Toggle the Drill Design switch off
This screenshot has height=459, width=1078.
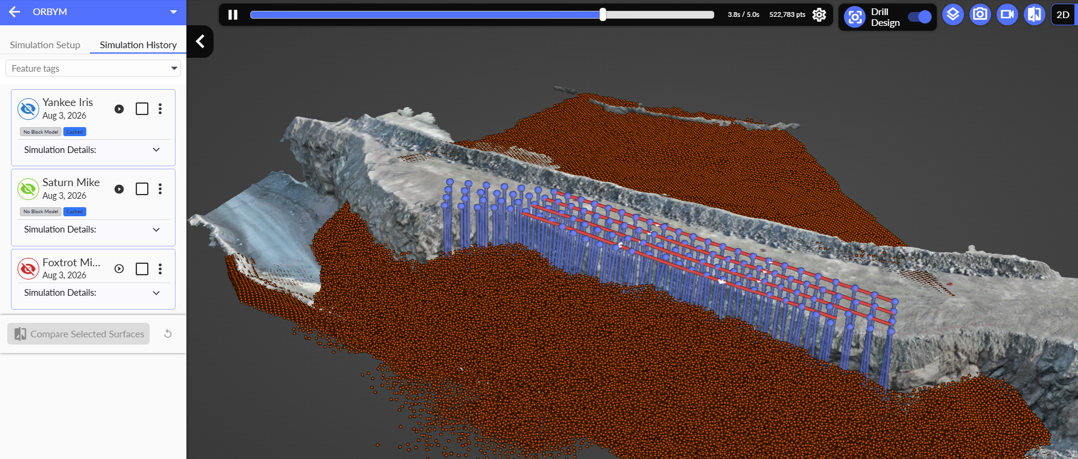919,17
